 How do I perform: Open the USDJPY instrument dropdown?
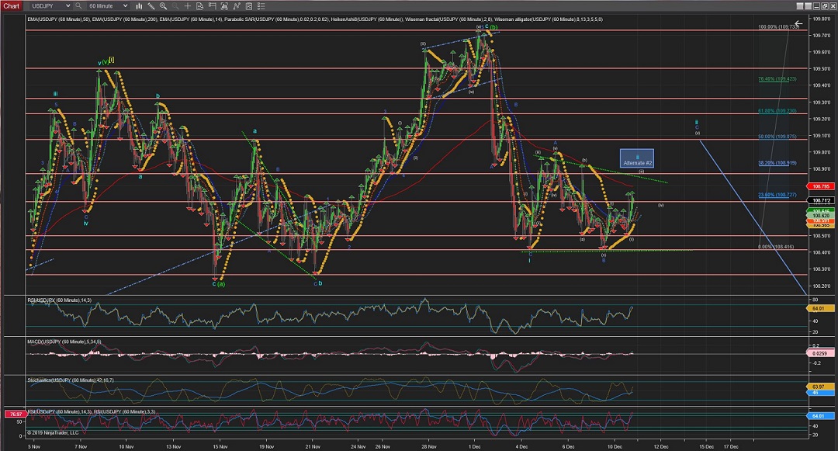point(50,6)
